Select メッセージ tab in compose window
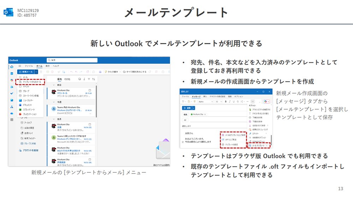The height and width of the screenshot is (198, 353). tap(196, 97)
